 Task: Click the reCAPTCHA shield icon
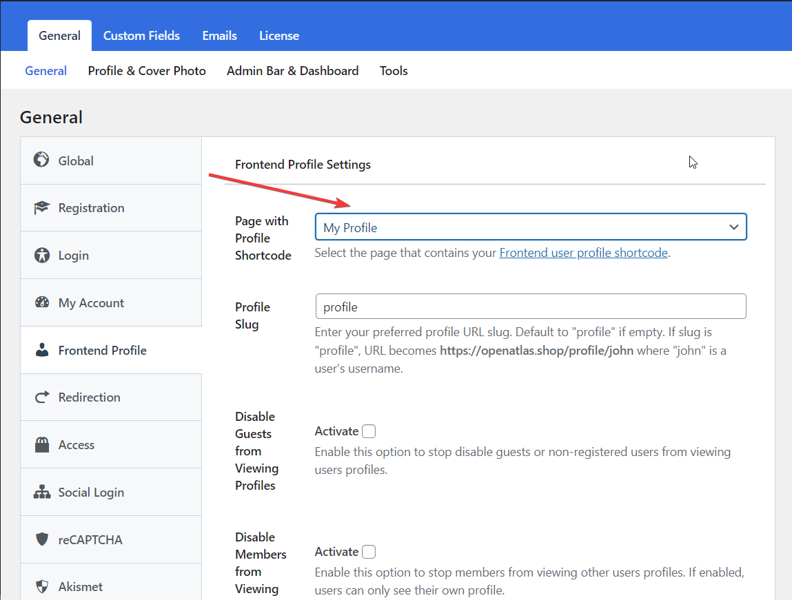[42, 539]
